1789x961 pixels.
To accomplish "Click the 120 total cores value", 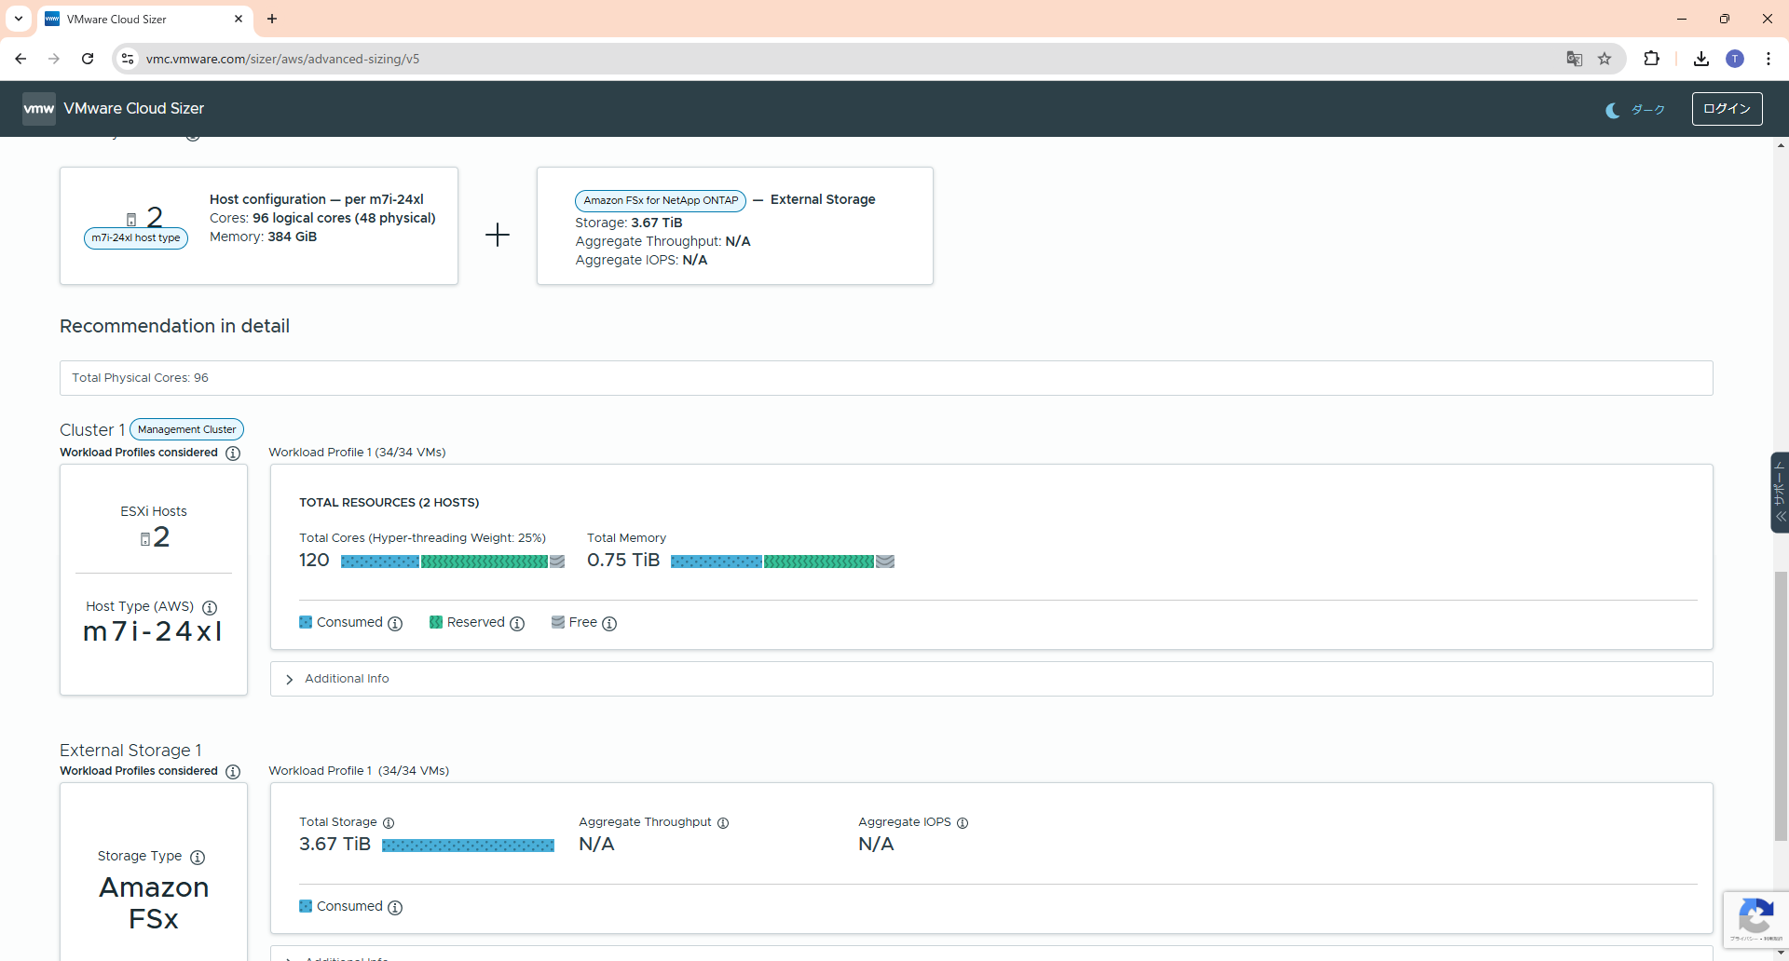I will click(314, 561).
